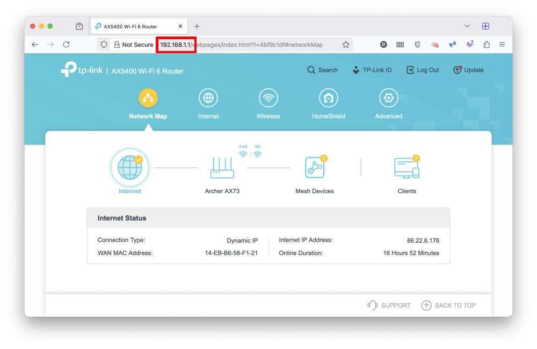Switch to the Wireless tab

pos(268,104)
